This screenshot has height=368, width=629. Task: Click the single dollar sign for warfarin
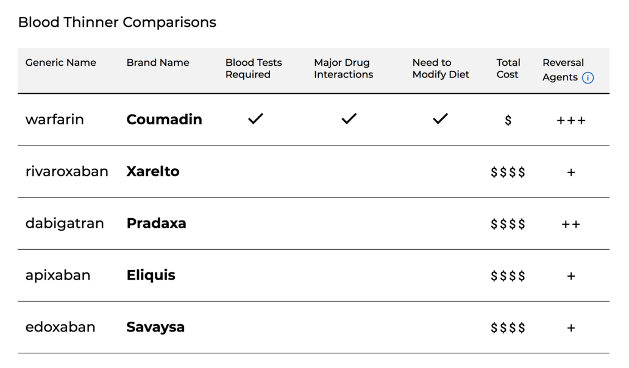508,121
